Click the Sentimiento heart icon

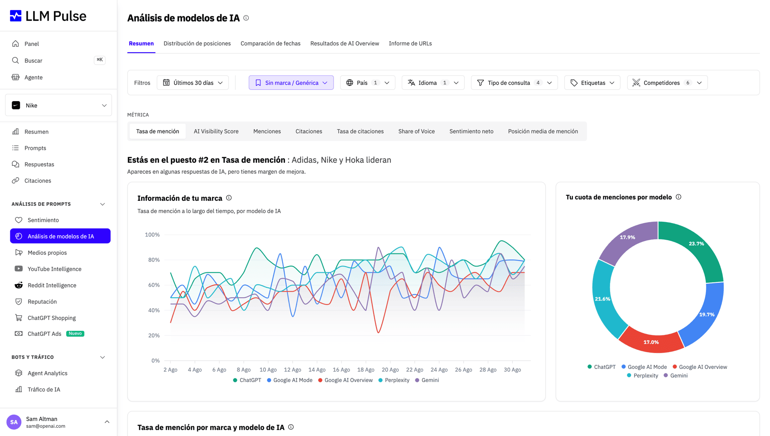(x=19, y=220)
